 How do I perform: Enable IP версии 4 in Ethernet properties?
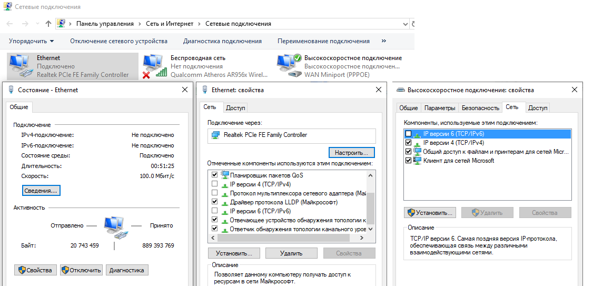tap(215, 184)
